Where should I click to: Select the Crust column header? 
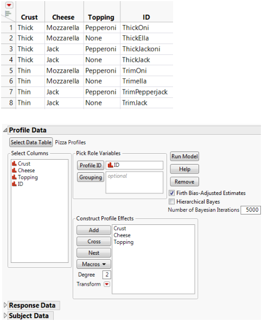[x=29, y=17]
